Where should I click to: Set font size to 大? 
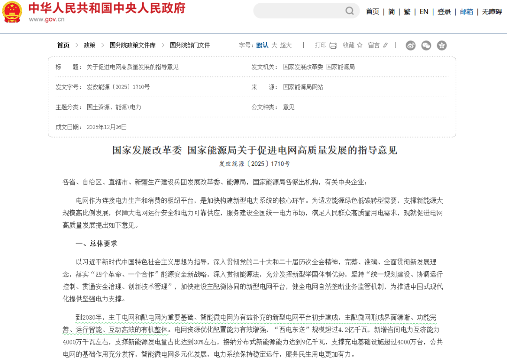(x=274, y=46)
